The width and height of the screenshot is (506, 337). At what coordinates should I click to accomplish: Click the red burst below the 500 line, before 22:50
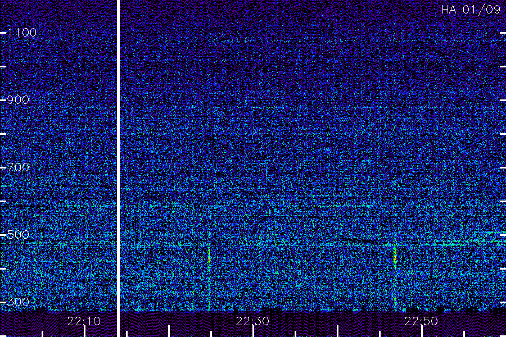pos(395,258)
